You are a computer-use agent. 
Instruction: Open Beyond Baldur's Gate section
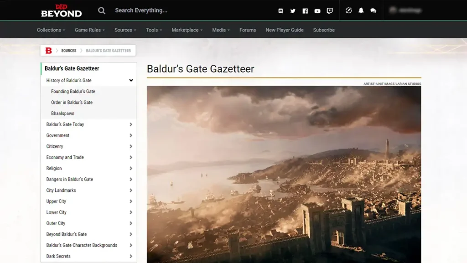(67, 234)
